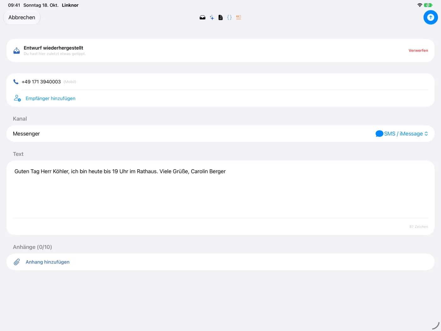Tap into the message text field
This screenshot has width=441, height=331.
[x=220, y=189]
